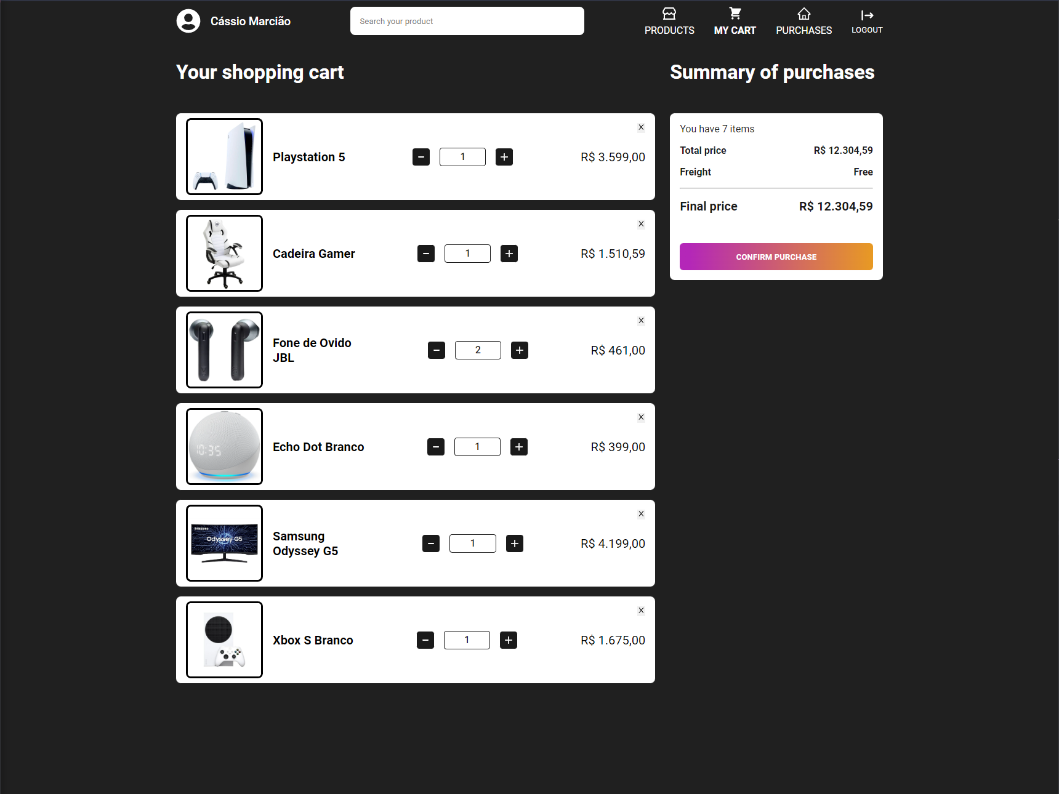Increase Xbox S Branco quantity

(509, 640)
